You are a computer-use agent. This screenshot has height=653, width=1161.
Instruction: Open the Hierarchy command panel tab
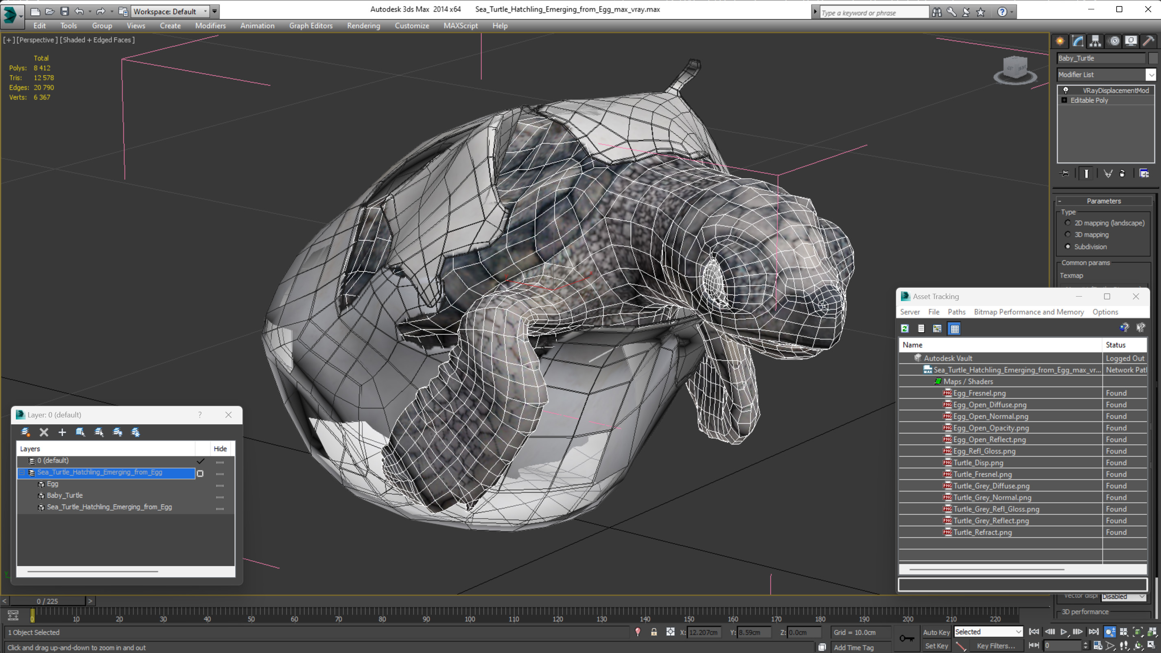click(1095, 41)
